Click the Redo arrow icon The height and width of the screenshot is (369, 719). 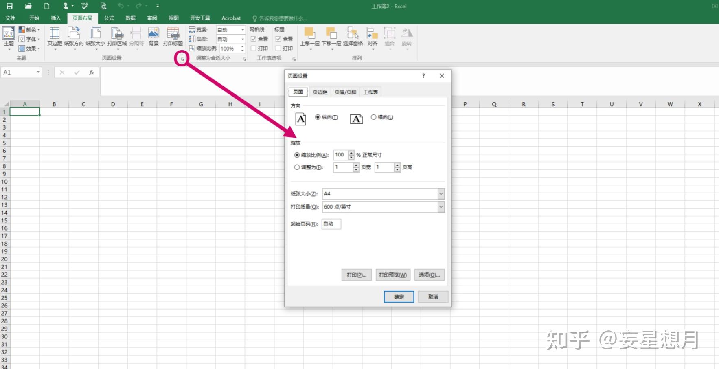138,6
